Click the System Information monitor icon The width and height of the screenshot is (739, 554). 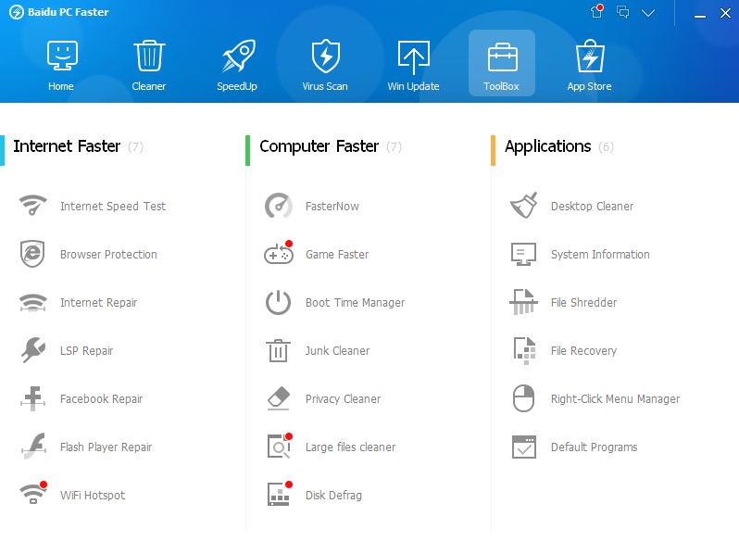tap(523, 254)
